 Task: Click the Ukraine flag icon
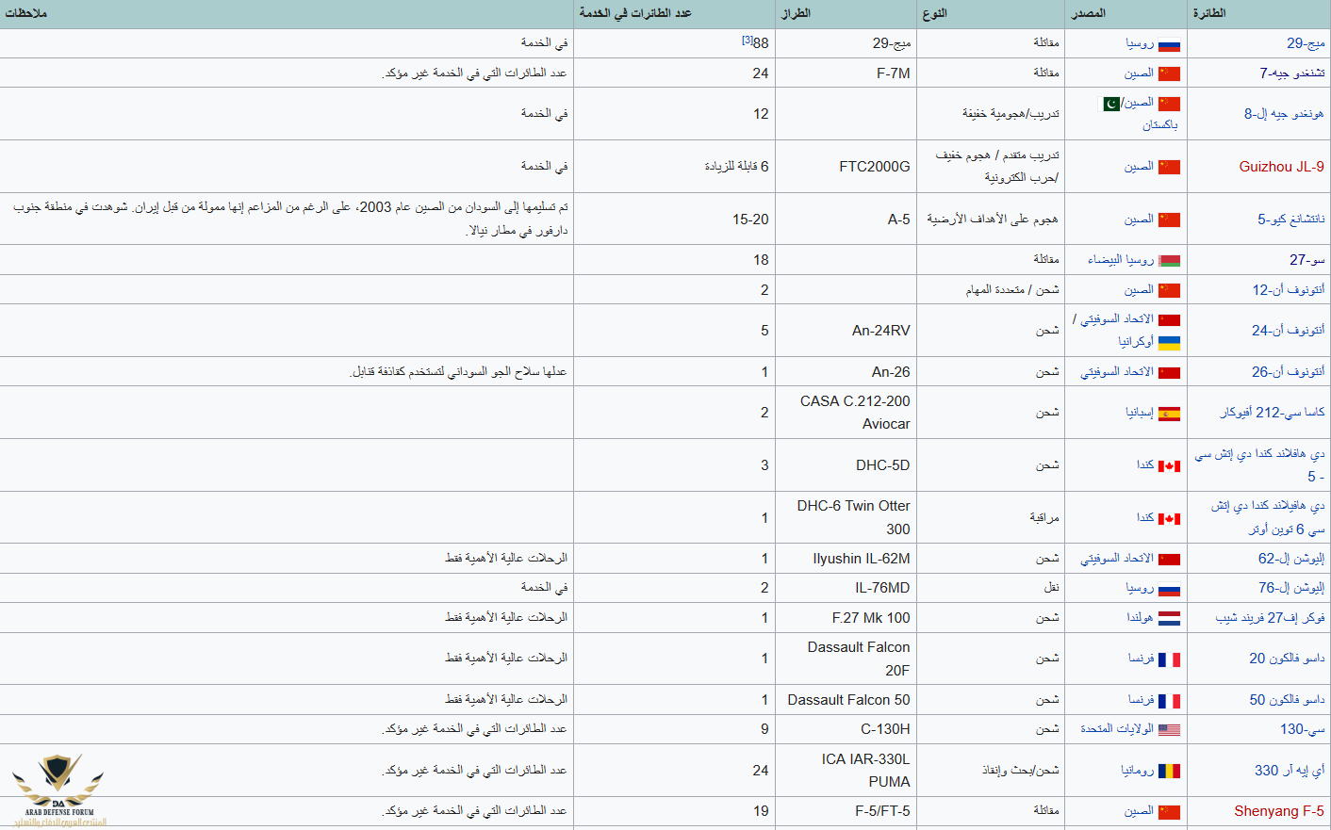click(x=1169, y=343)
